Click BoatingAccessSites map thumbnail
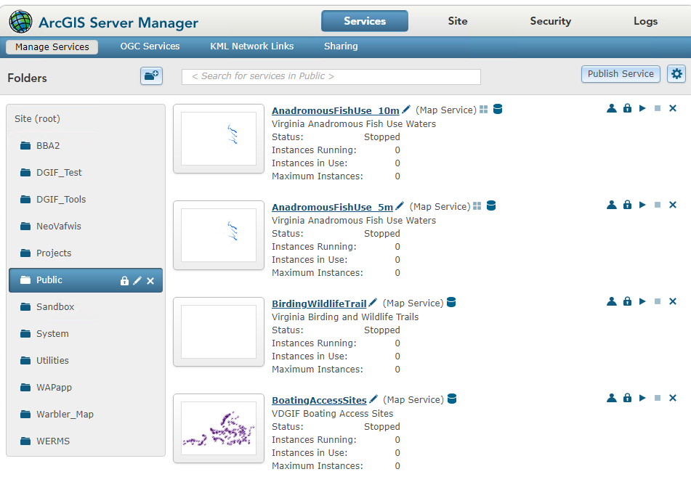 (x=219, y=428)
